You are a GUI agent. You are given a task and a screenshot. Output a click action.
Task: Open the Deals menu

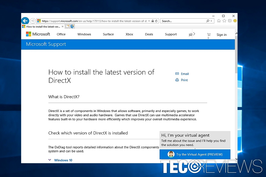(x=149, y=34)
